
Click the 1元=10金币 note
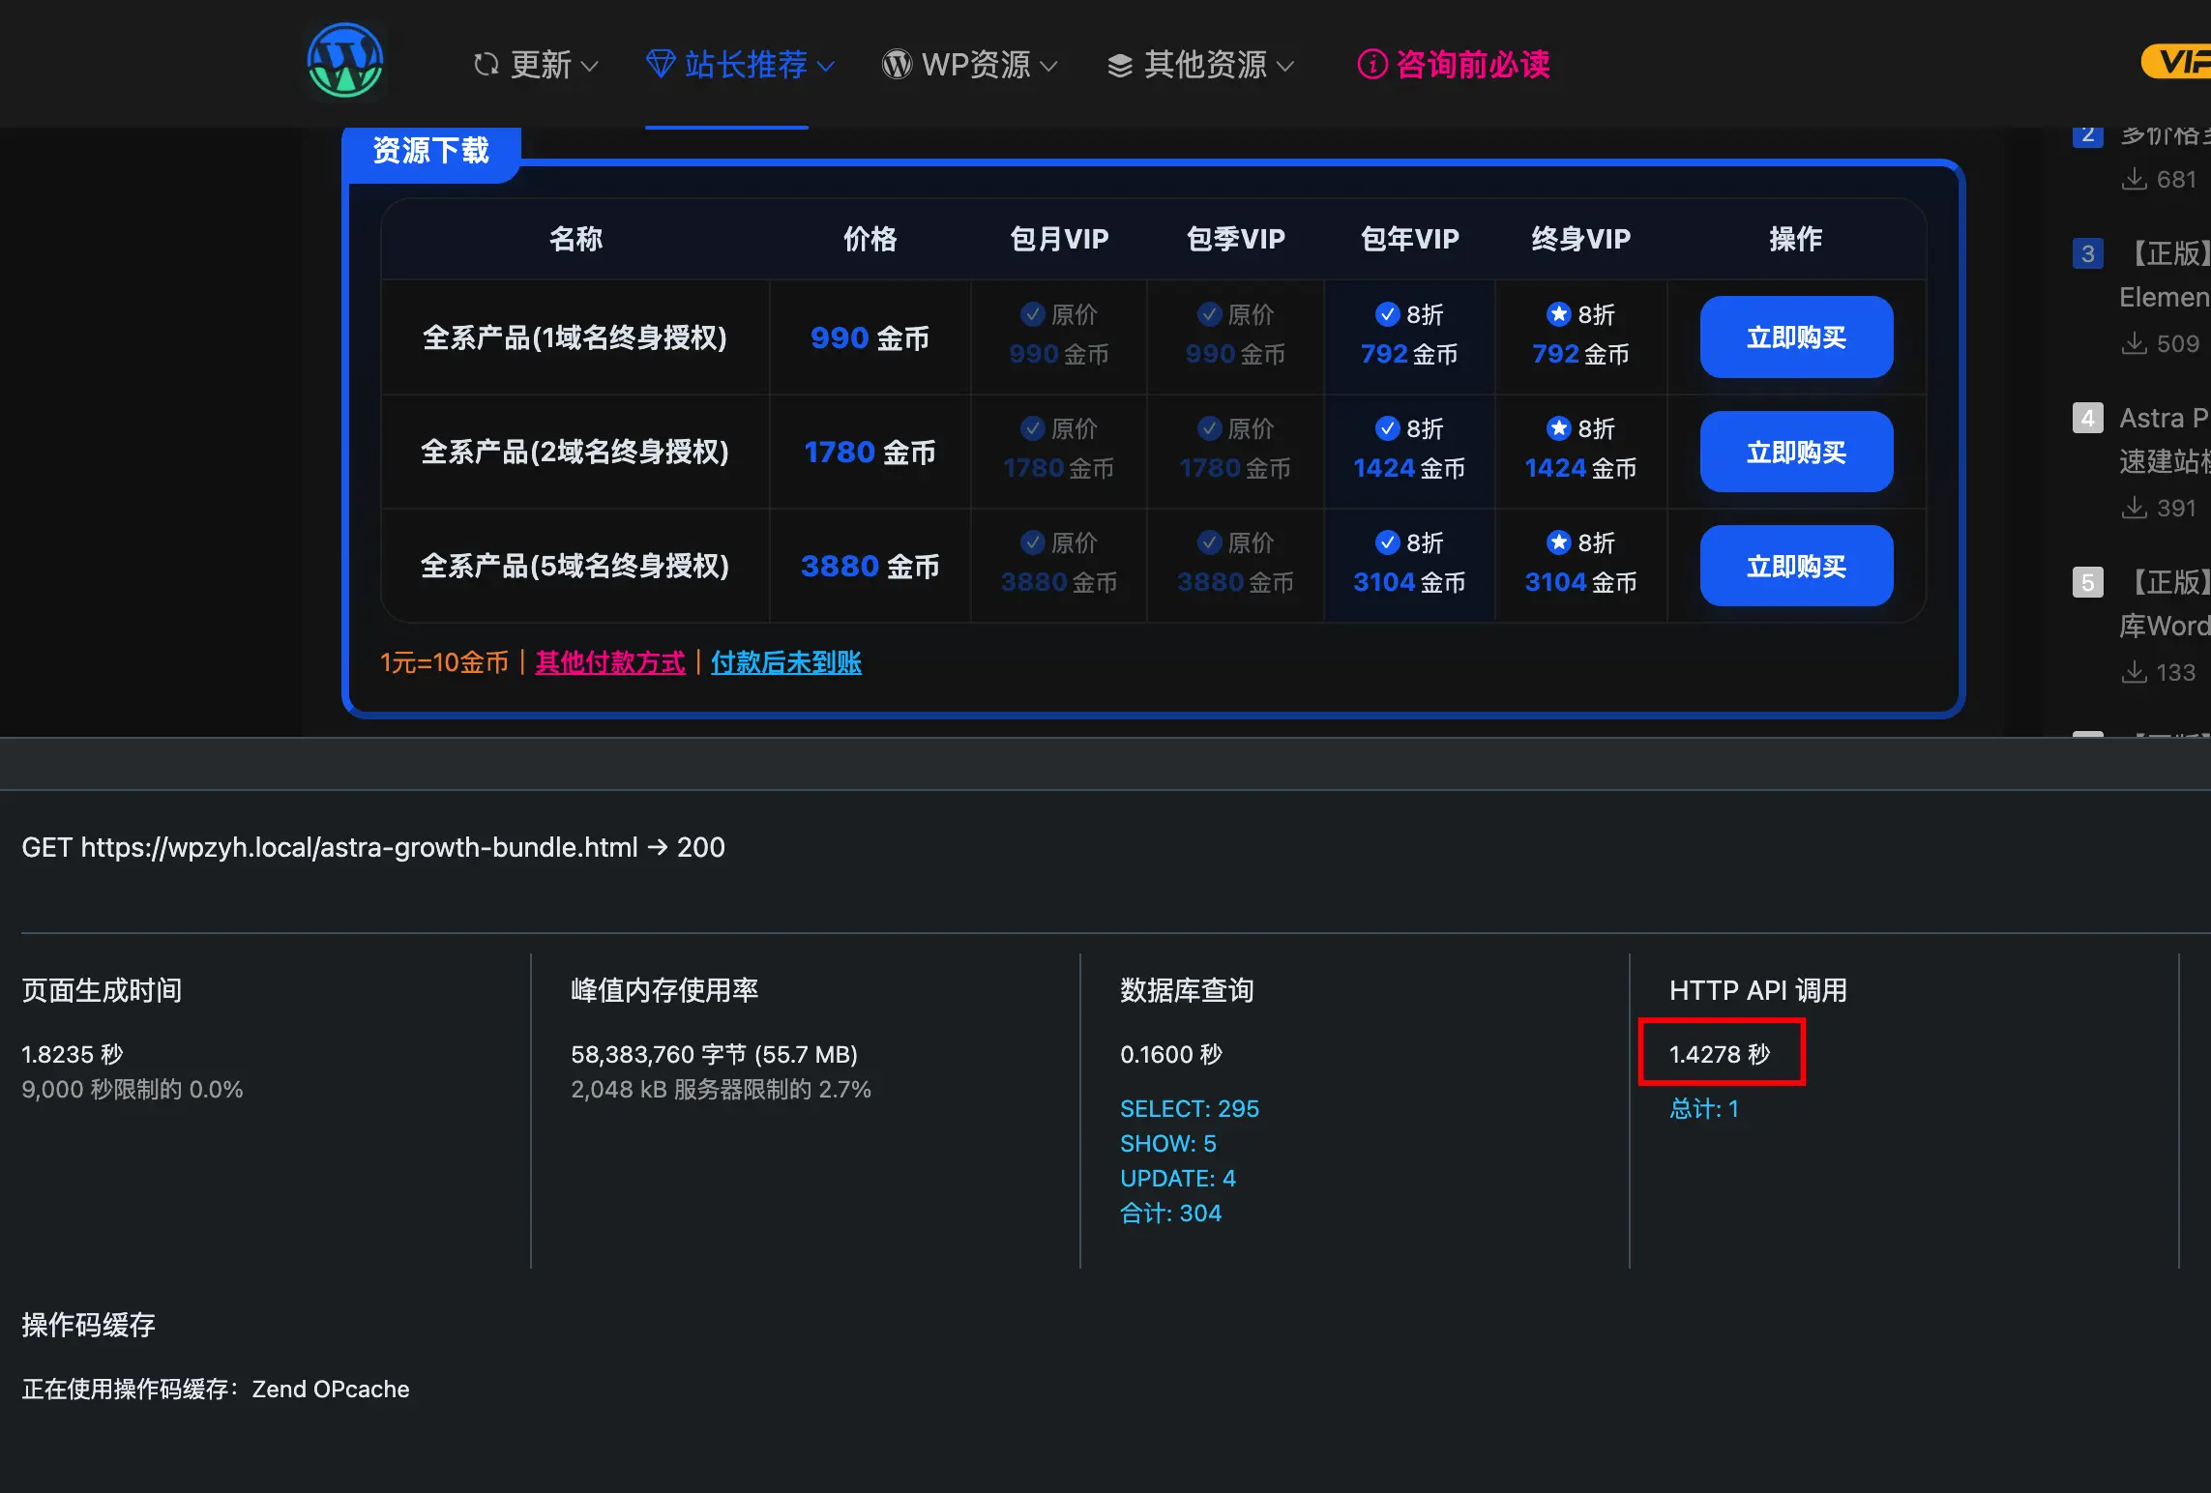[444, 662]
